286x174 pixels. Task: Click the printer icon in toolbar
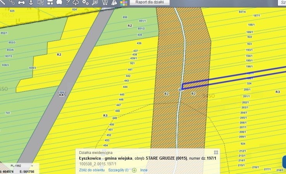point(21,2)
